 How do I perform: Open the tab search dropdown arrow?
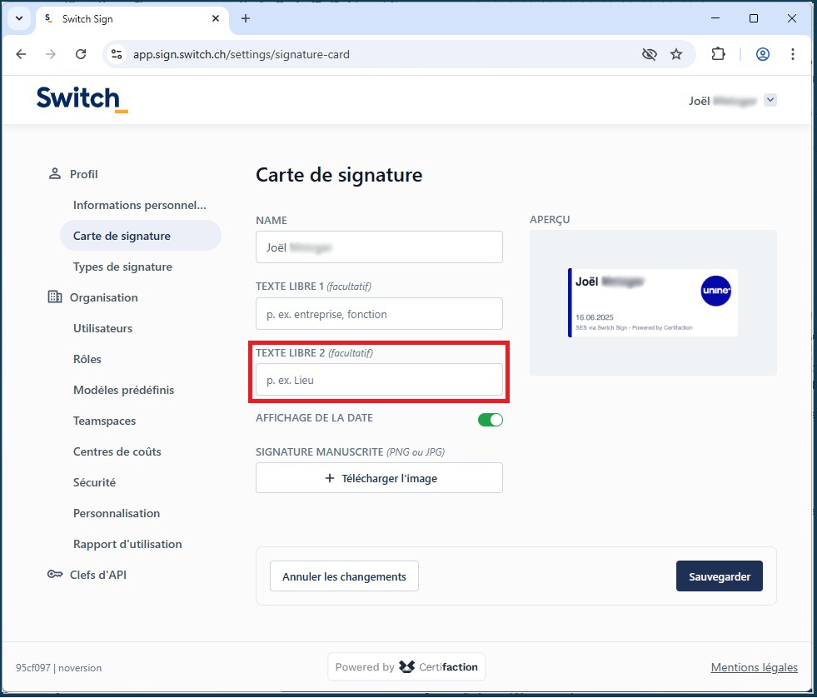point(18,18)
